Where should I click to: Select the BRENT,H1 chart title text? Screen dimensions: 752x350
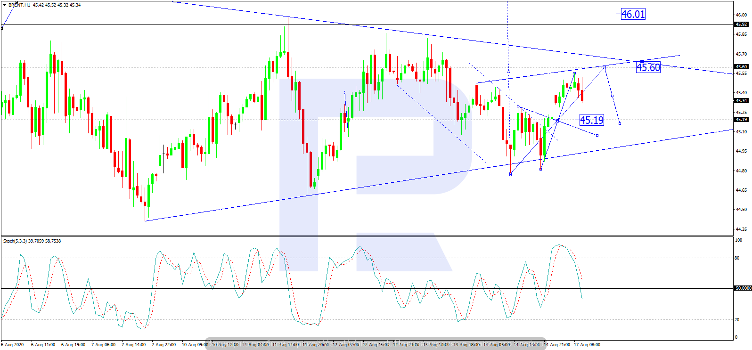(19, 5)
